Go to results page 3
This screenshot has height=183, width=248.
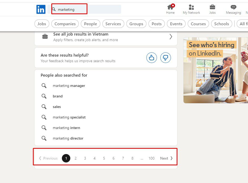tap(85, 158)
